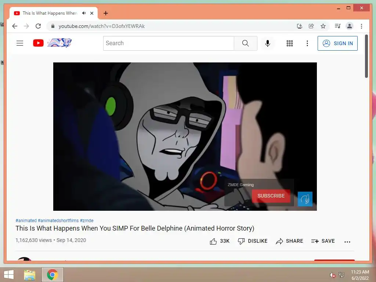This screenshot has width=376, height=282.
Task: Select the 'This Is What Happens When' tab
Action: 50,13
